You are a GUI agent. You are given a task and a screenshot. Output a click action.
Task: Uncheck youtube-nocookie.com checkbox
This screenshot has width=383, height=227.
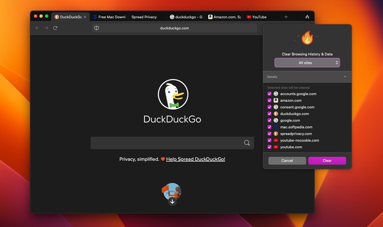pyautogui.click(x=269, y=140)
